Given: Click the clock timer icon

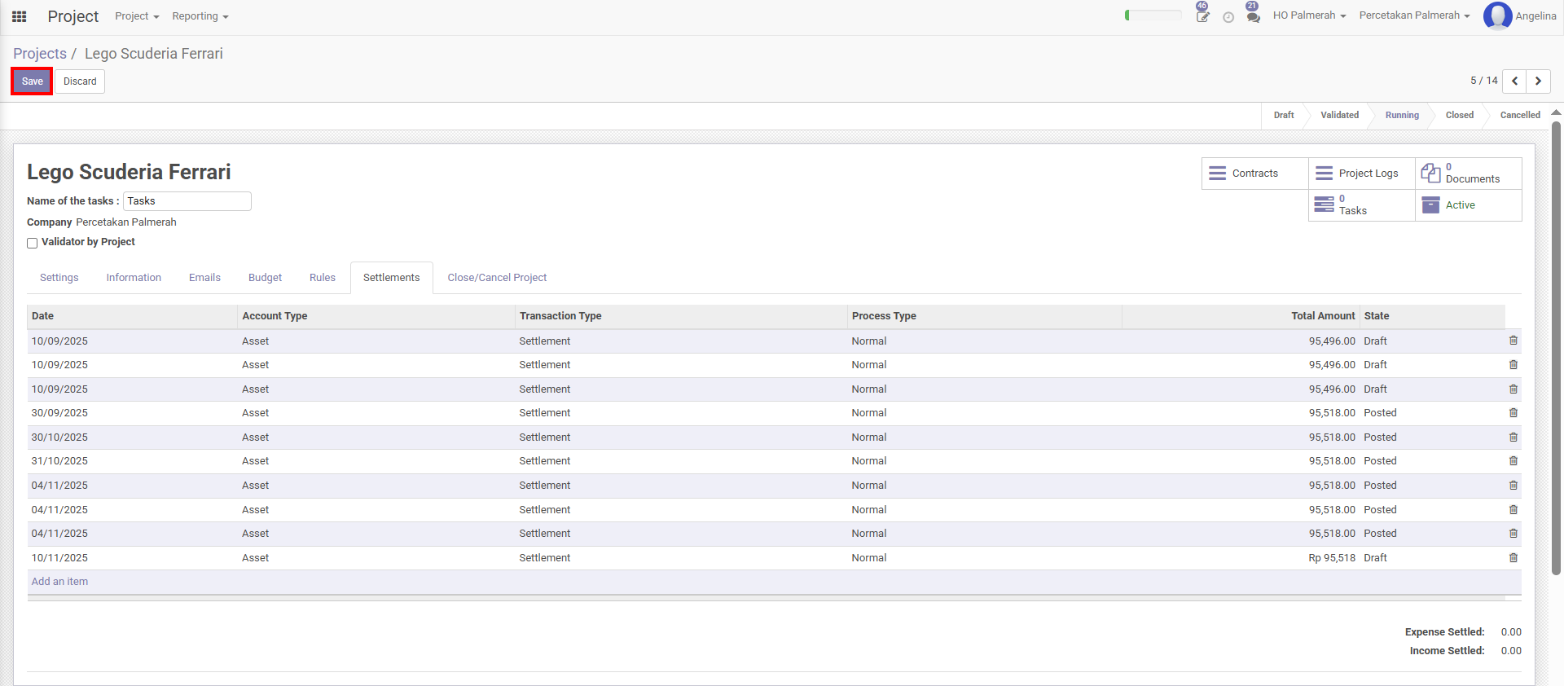Looking at the screenshot, I should 1228,17.
